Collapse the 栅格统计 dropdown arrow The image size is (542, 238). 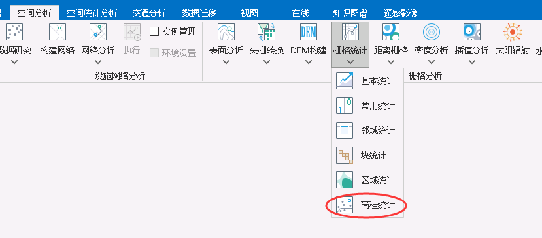pos(350,62)
